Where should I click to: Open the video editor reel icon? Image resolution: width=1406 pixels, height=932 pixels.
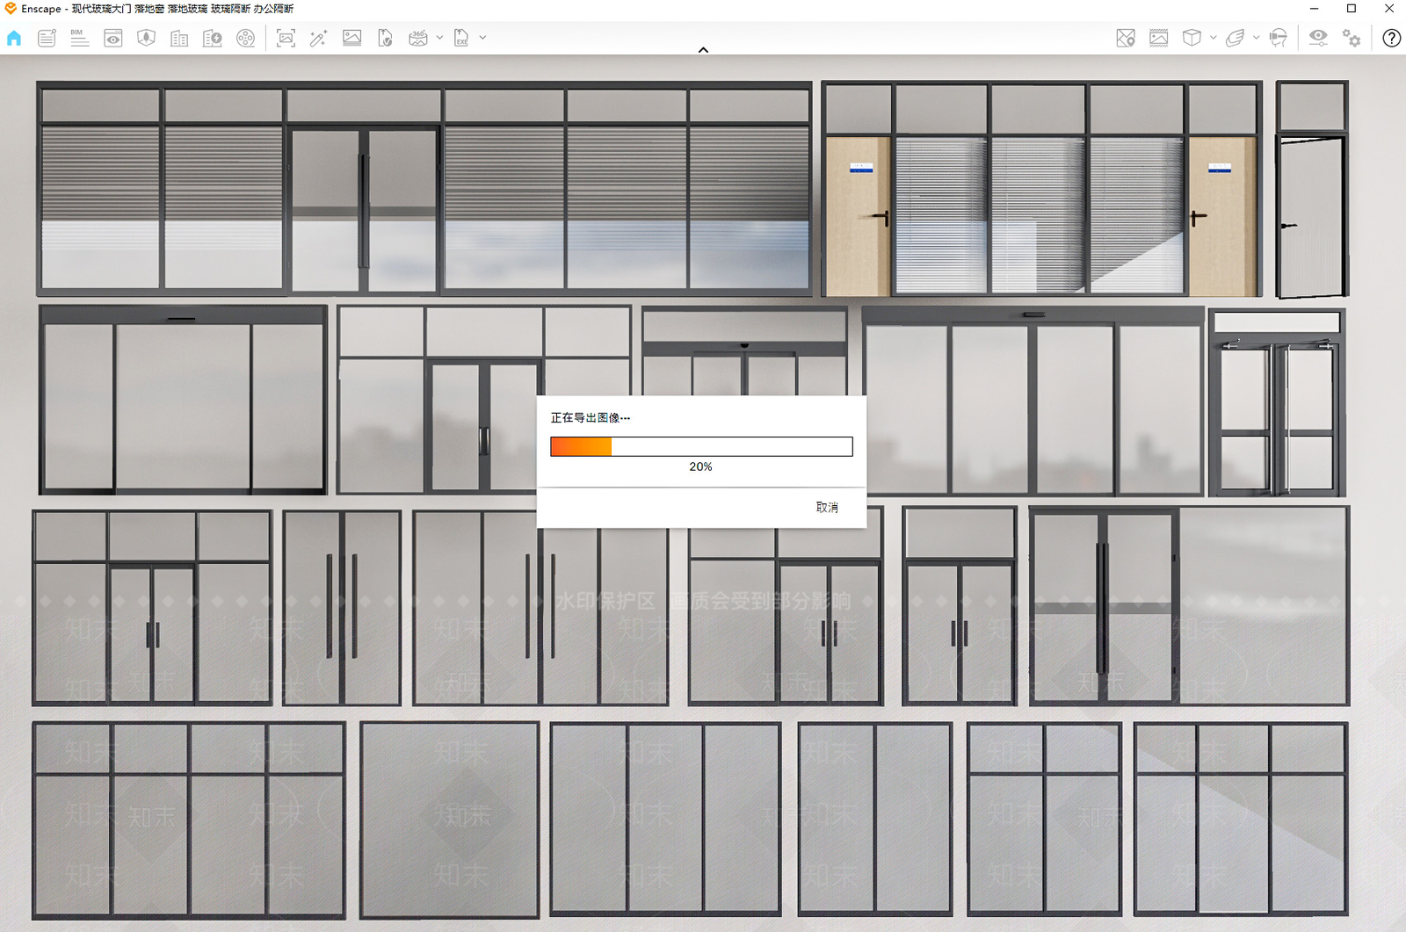[x=246, y=38]
